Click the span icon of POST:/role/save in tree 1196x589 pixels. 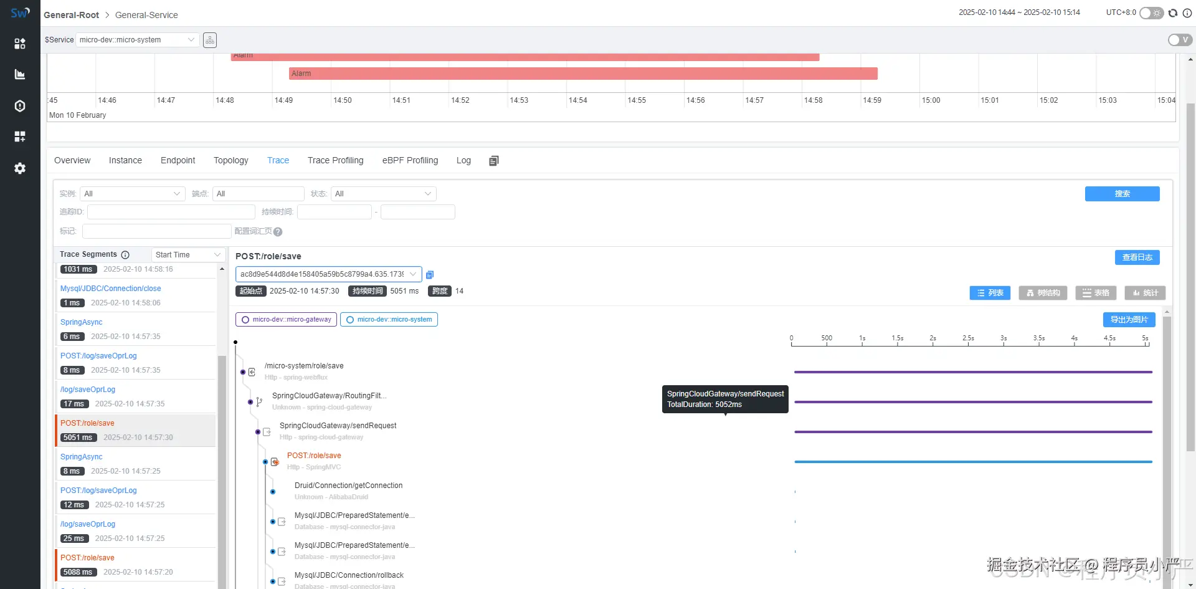pos(274,462)
